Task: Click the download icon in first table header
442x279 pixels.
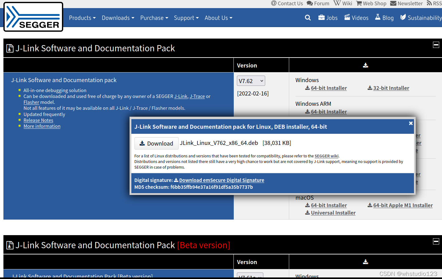Action: tap(365, 65)
